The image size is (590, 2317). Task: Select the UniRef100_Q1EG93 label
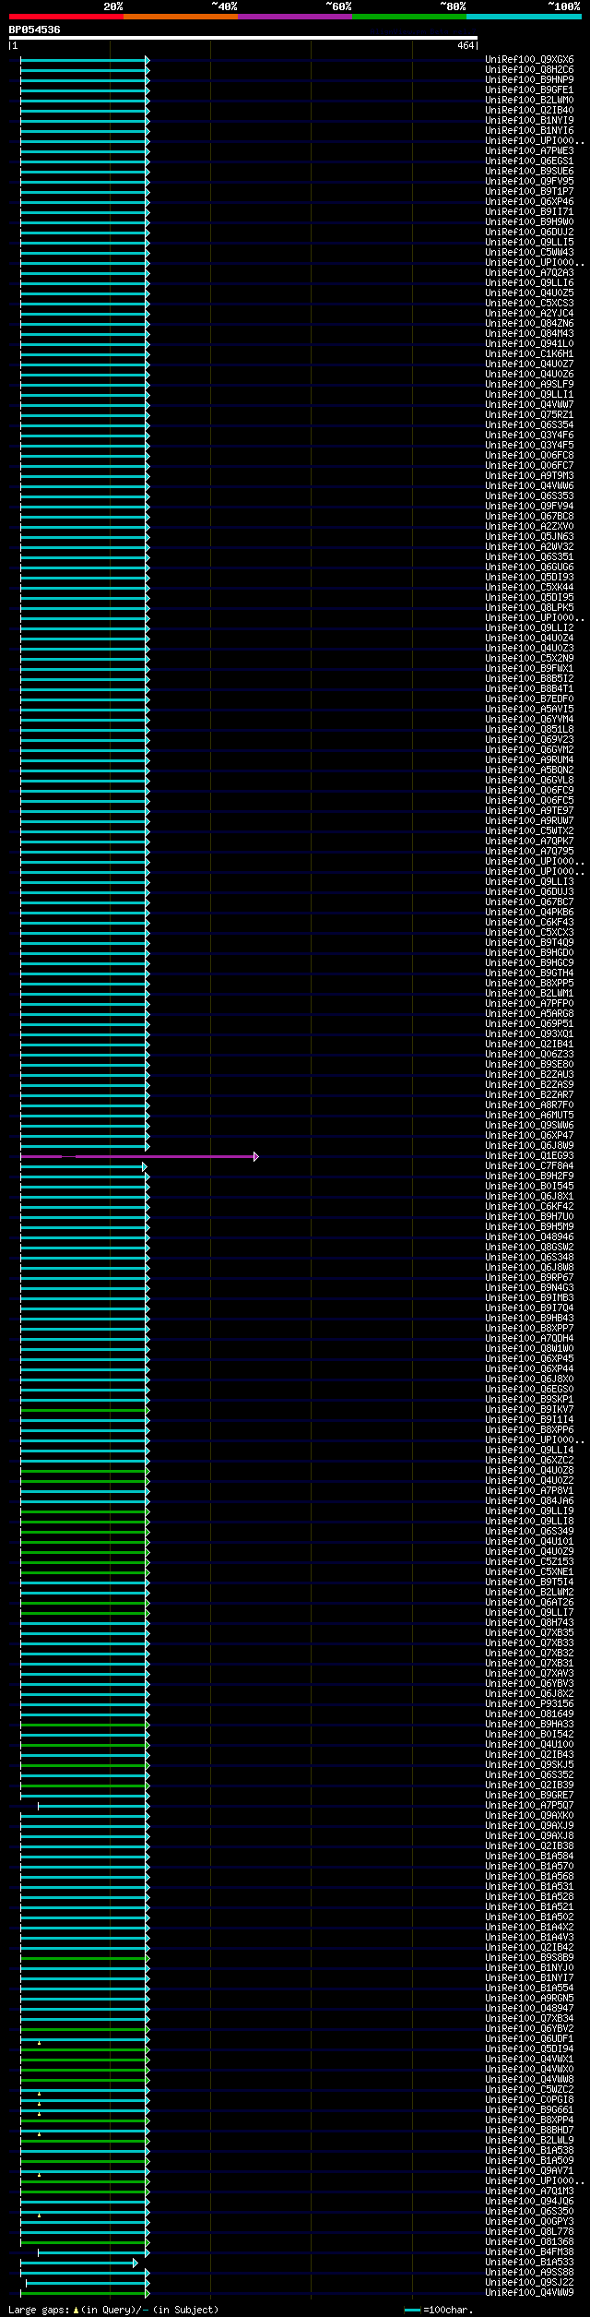[x=529, y=1156]
